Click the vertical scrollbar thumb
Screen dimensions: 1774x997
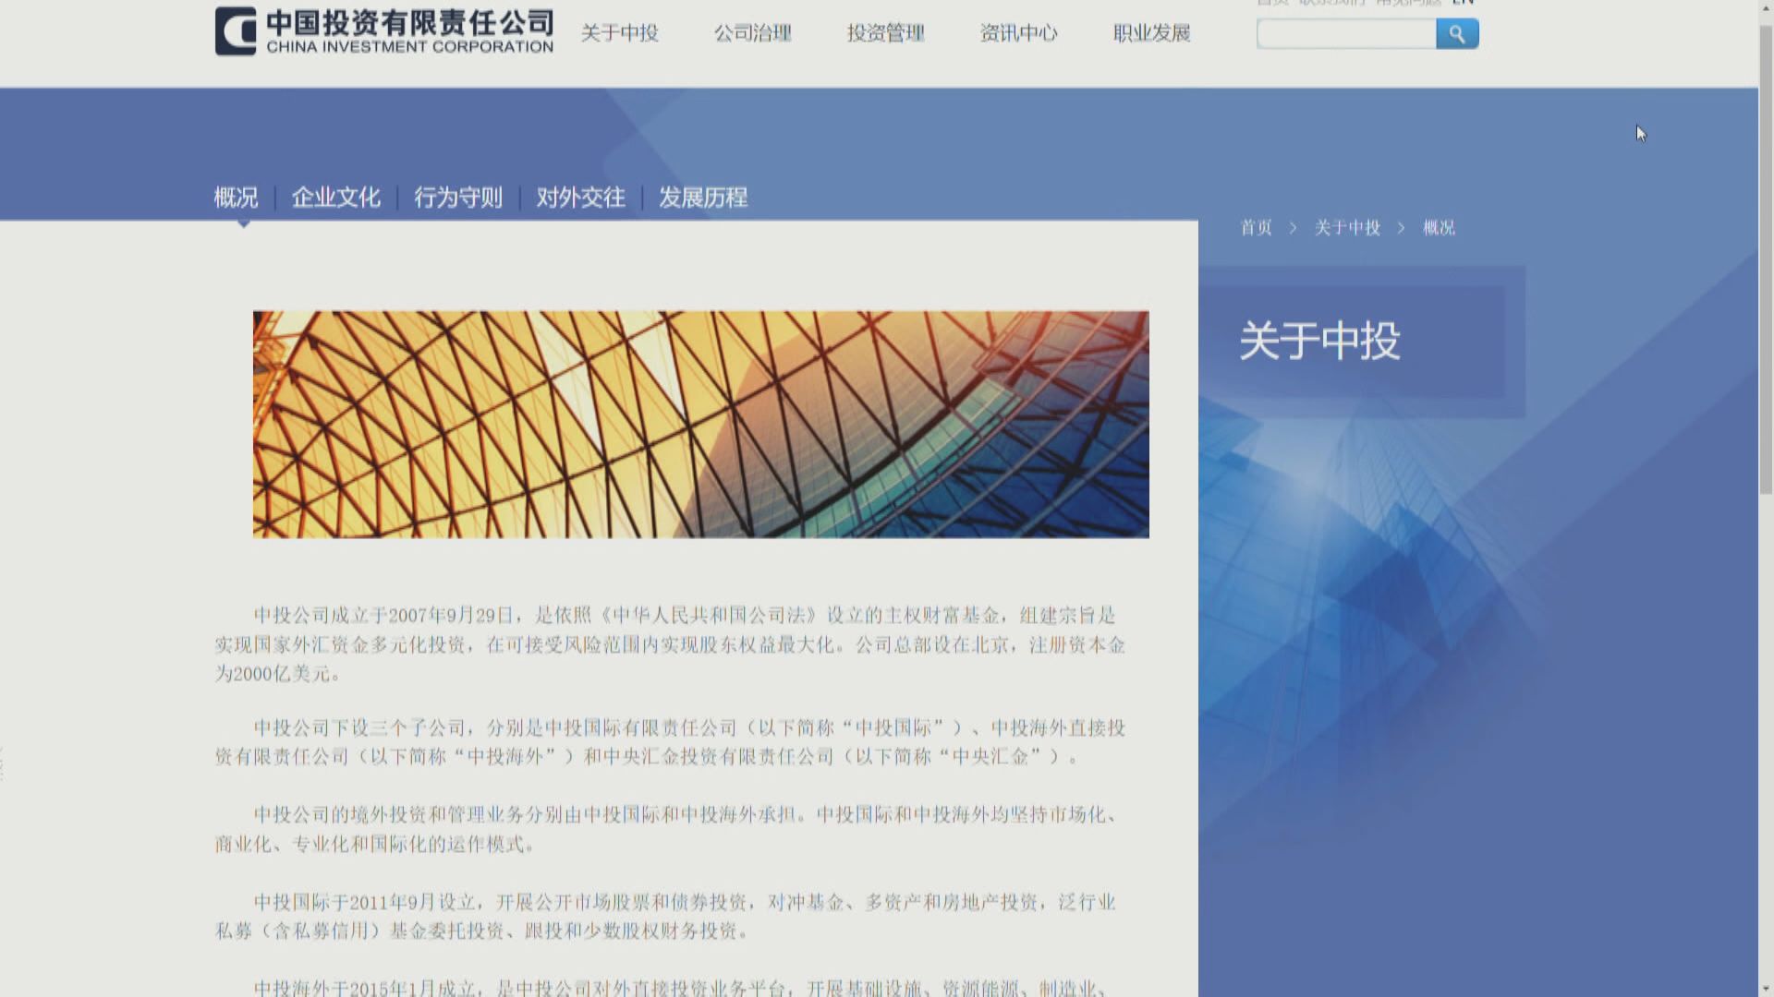tap(1766, 258)
